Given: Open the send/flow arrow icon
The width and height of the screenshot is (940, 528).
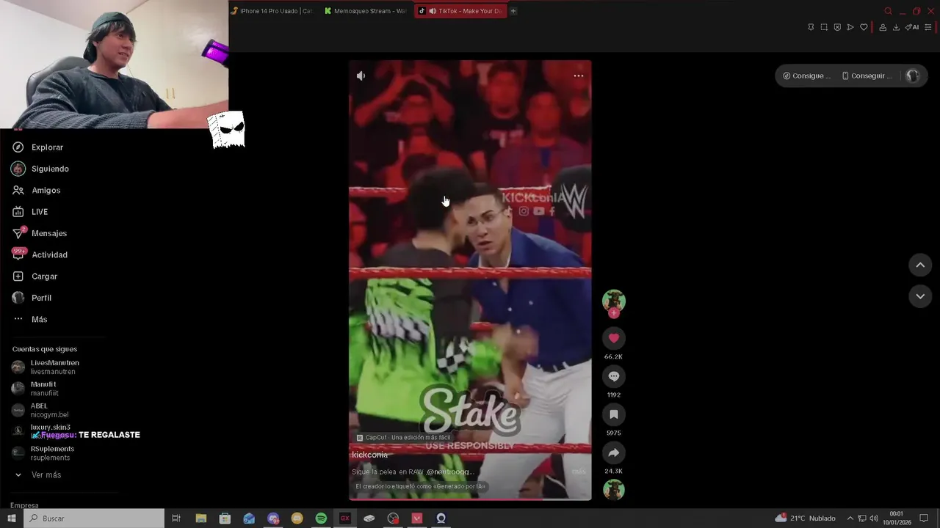Looking at the screenshot, I should pos(850,27).
